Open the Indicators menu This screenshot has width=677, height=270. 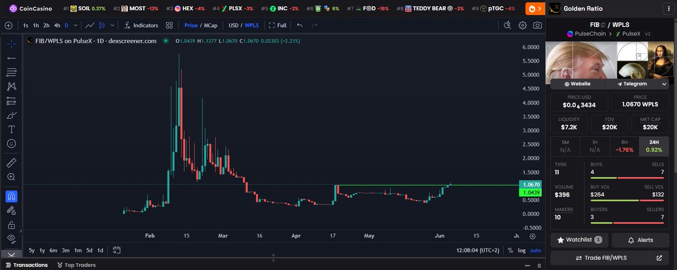pyautogui.click(x=141, y=25)
